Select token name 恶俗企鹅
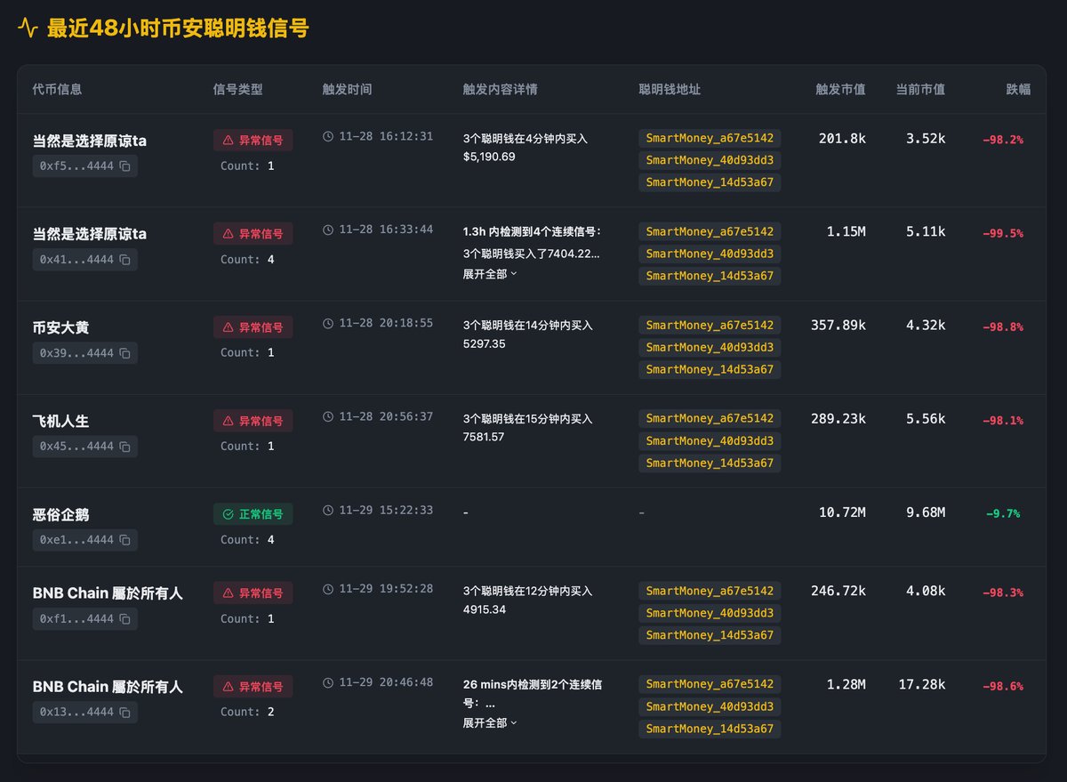Viewport: 1067px width, 782px height. point(60,514)
